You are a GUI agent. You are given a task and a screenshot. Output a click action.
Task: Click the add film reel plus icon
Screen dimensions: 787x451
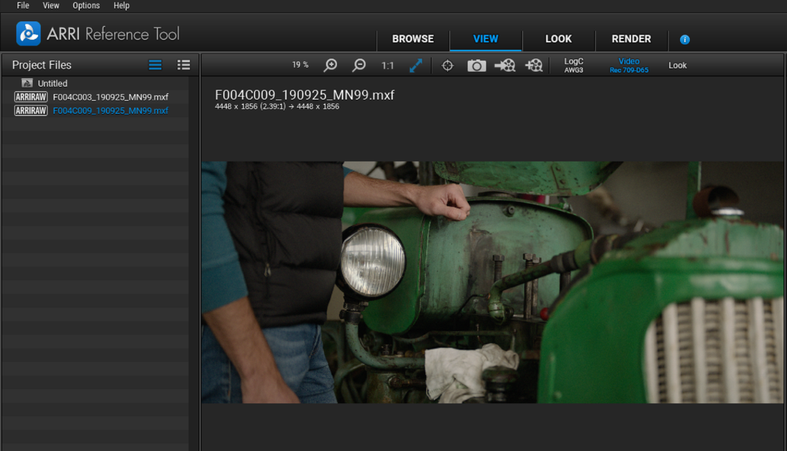tap(534, 65)
